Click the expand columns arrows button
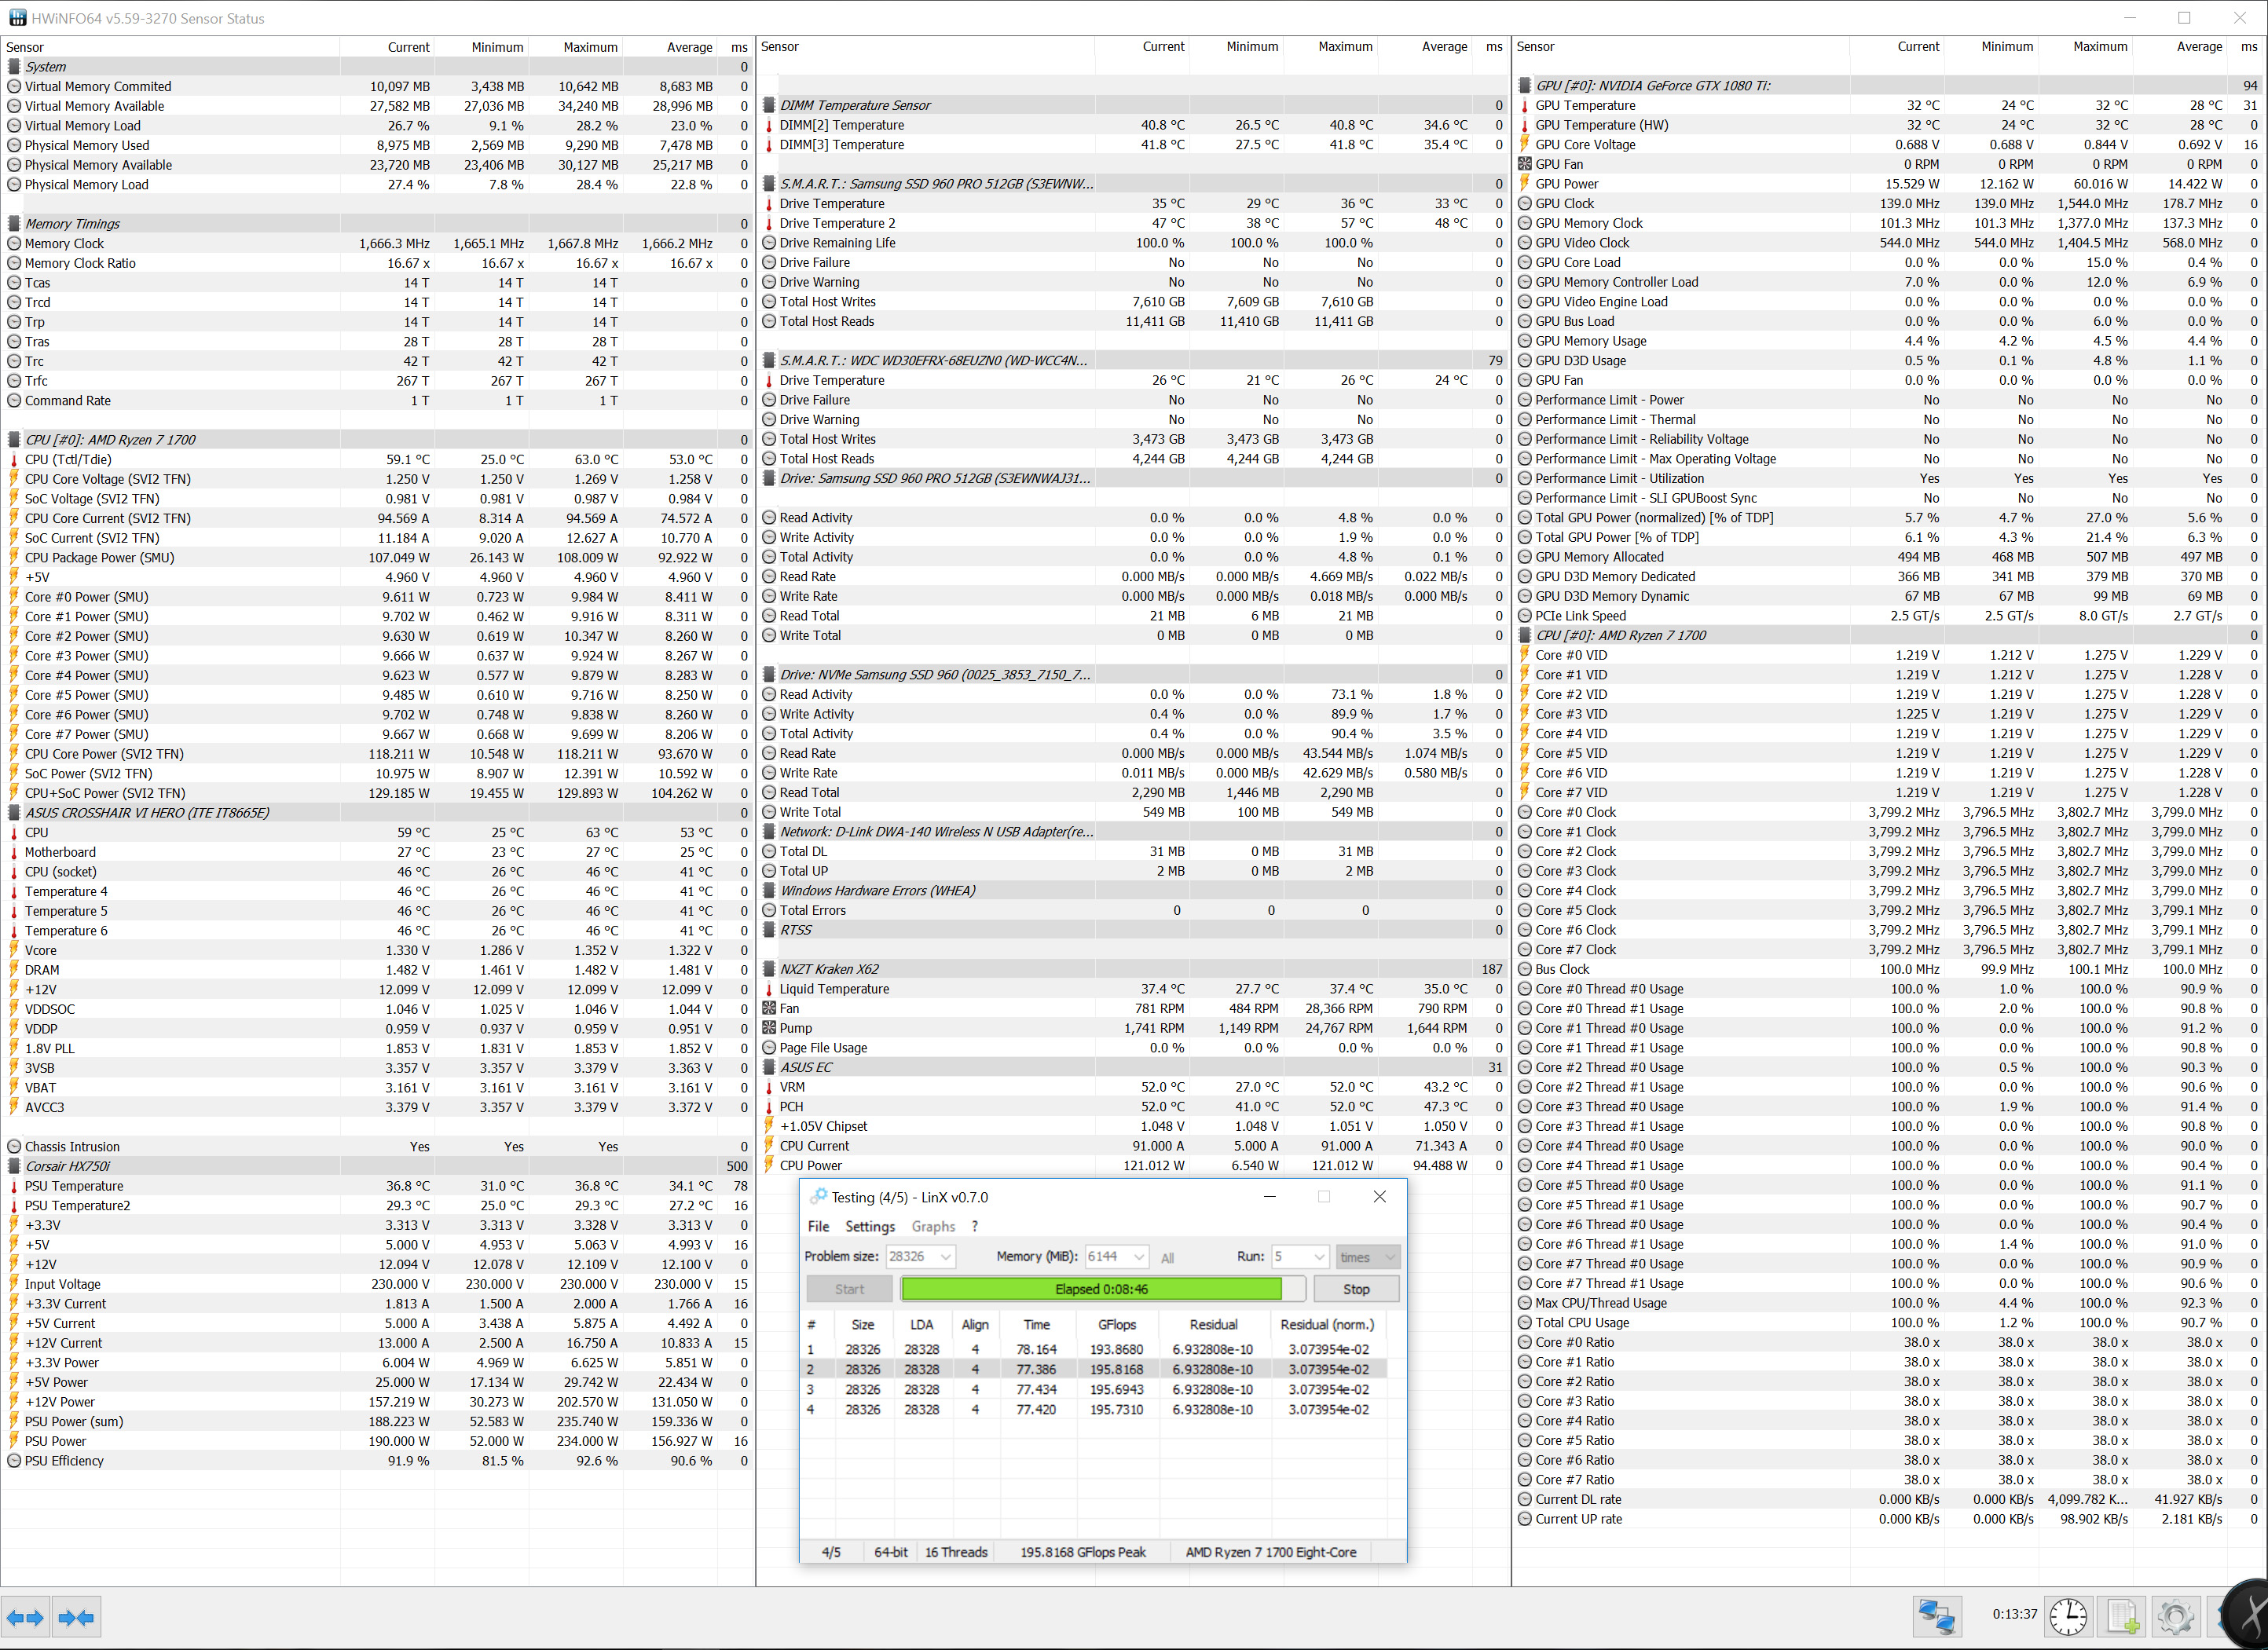2268x1650 pixels. (x=25, y=1617)
